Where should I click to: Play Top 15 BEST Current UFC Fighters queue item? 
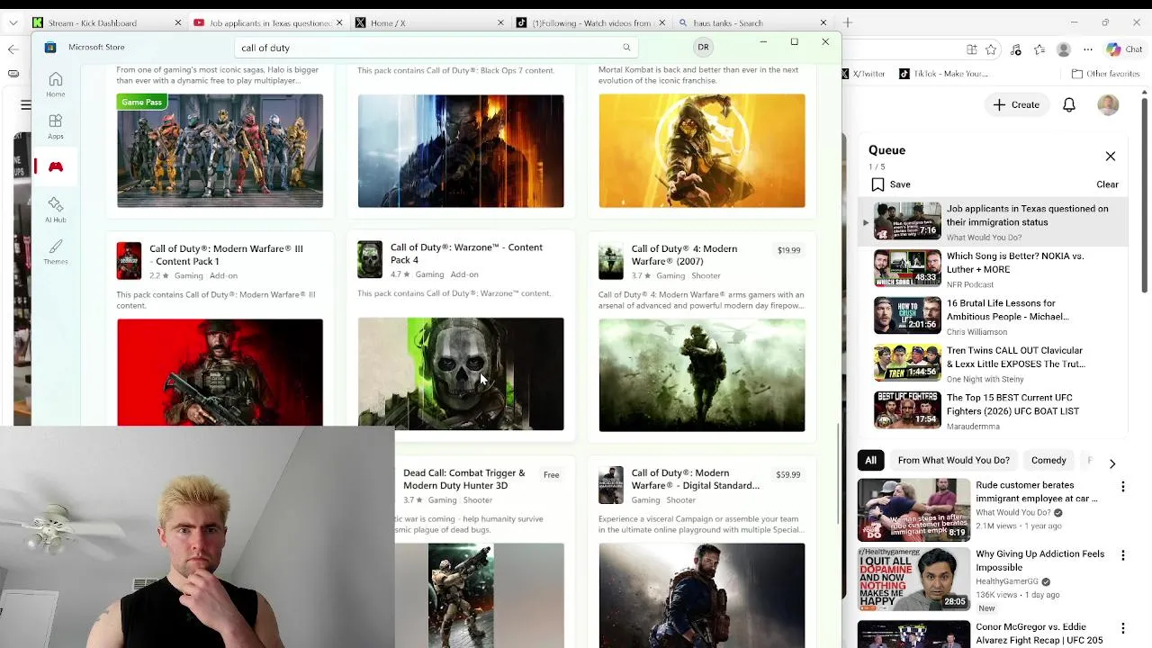pyautogui.click(x=993, y=410)
